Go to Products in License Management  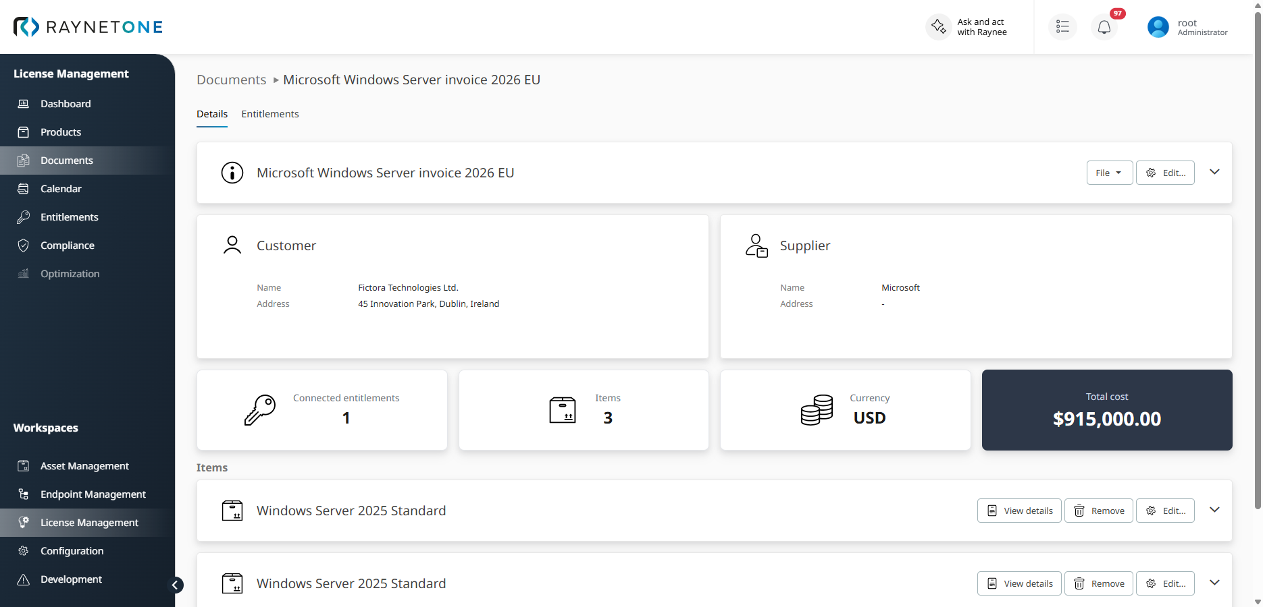(x=87, y=132)
